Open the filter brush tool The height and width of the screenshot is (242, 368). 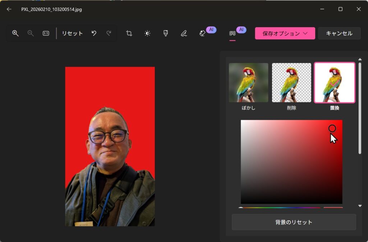click(166, 33)
